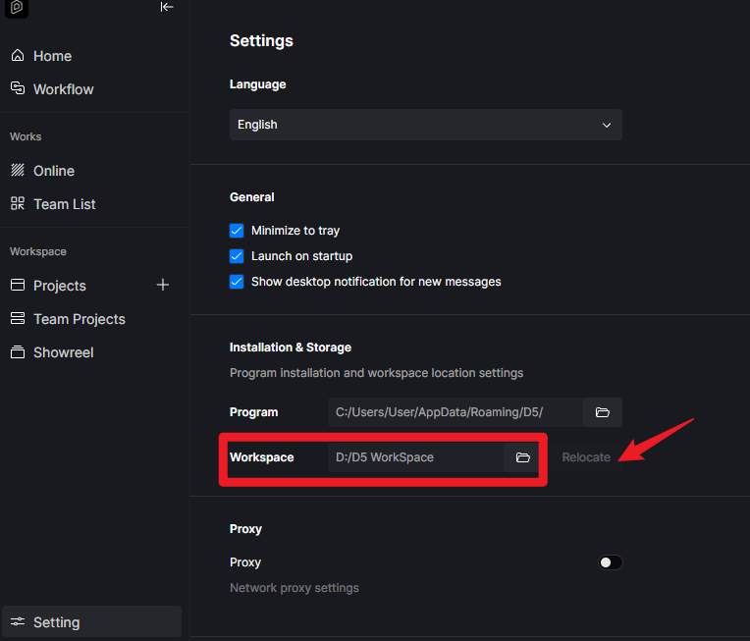This screenshot has height=641, width=750.
Task: Click the D5 logo icon
Action: click(x=17, y=8)
